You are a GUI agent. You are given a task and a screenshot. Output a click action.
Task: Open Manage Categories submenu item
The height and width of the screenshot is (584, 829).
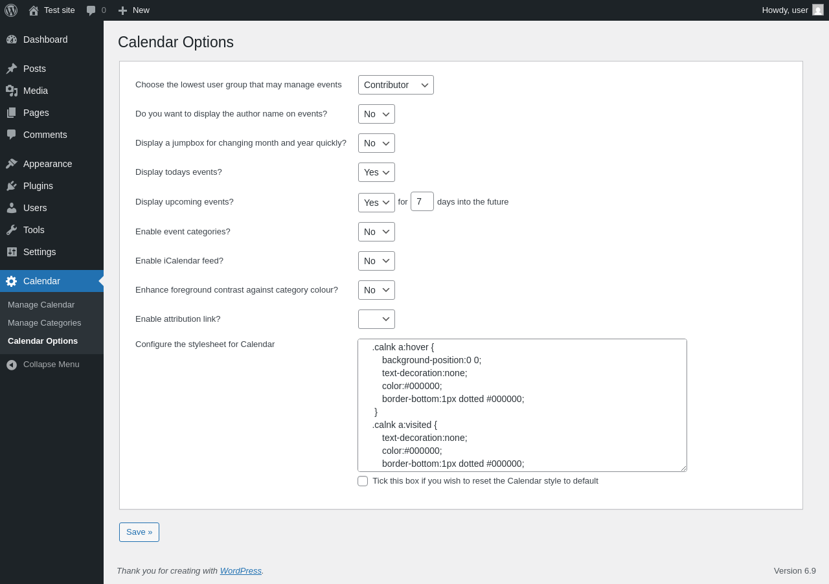[45, 323]
